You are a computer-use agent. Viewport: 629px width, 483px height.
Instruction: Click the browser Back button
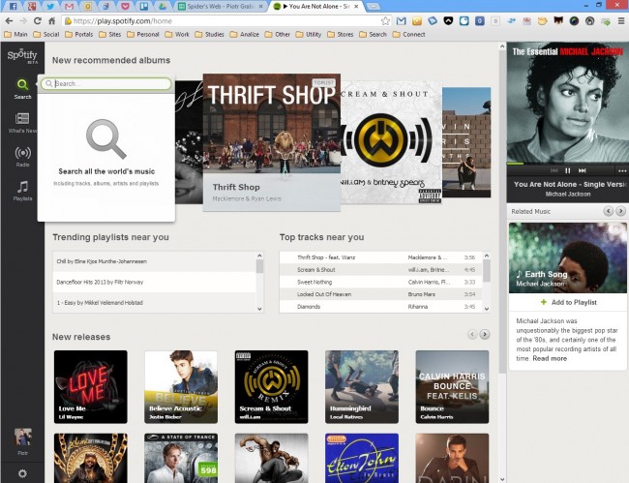pyautogui.click(x=9, y=21)
